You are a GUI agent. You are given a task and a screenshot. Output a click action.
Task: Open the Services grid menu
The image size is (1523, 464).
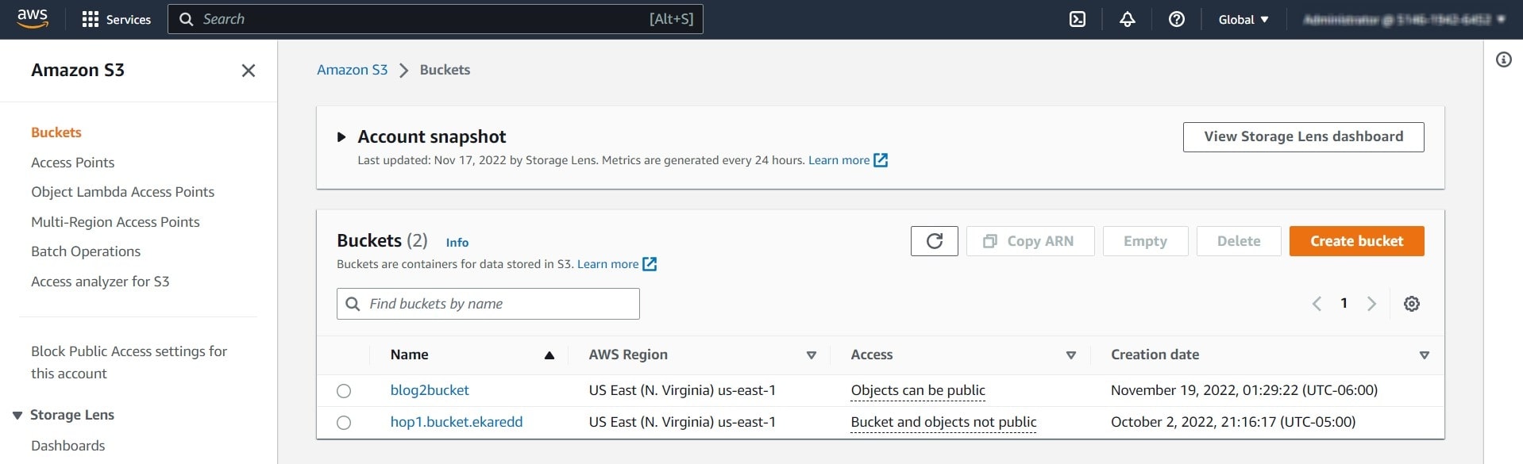(x=116, y=19)
